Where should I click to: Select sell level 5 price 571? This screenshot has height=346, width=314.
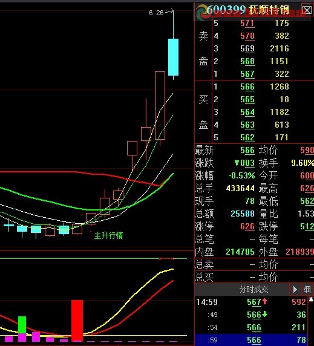point(247,23)
